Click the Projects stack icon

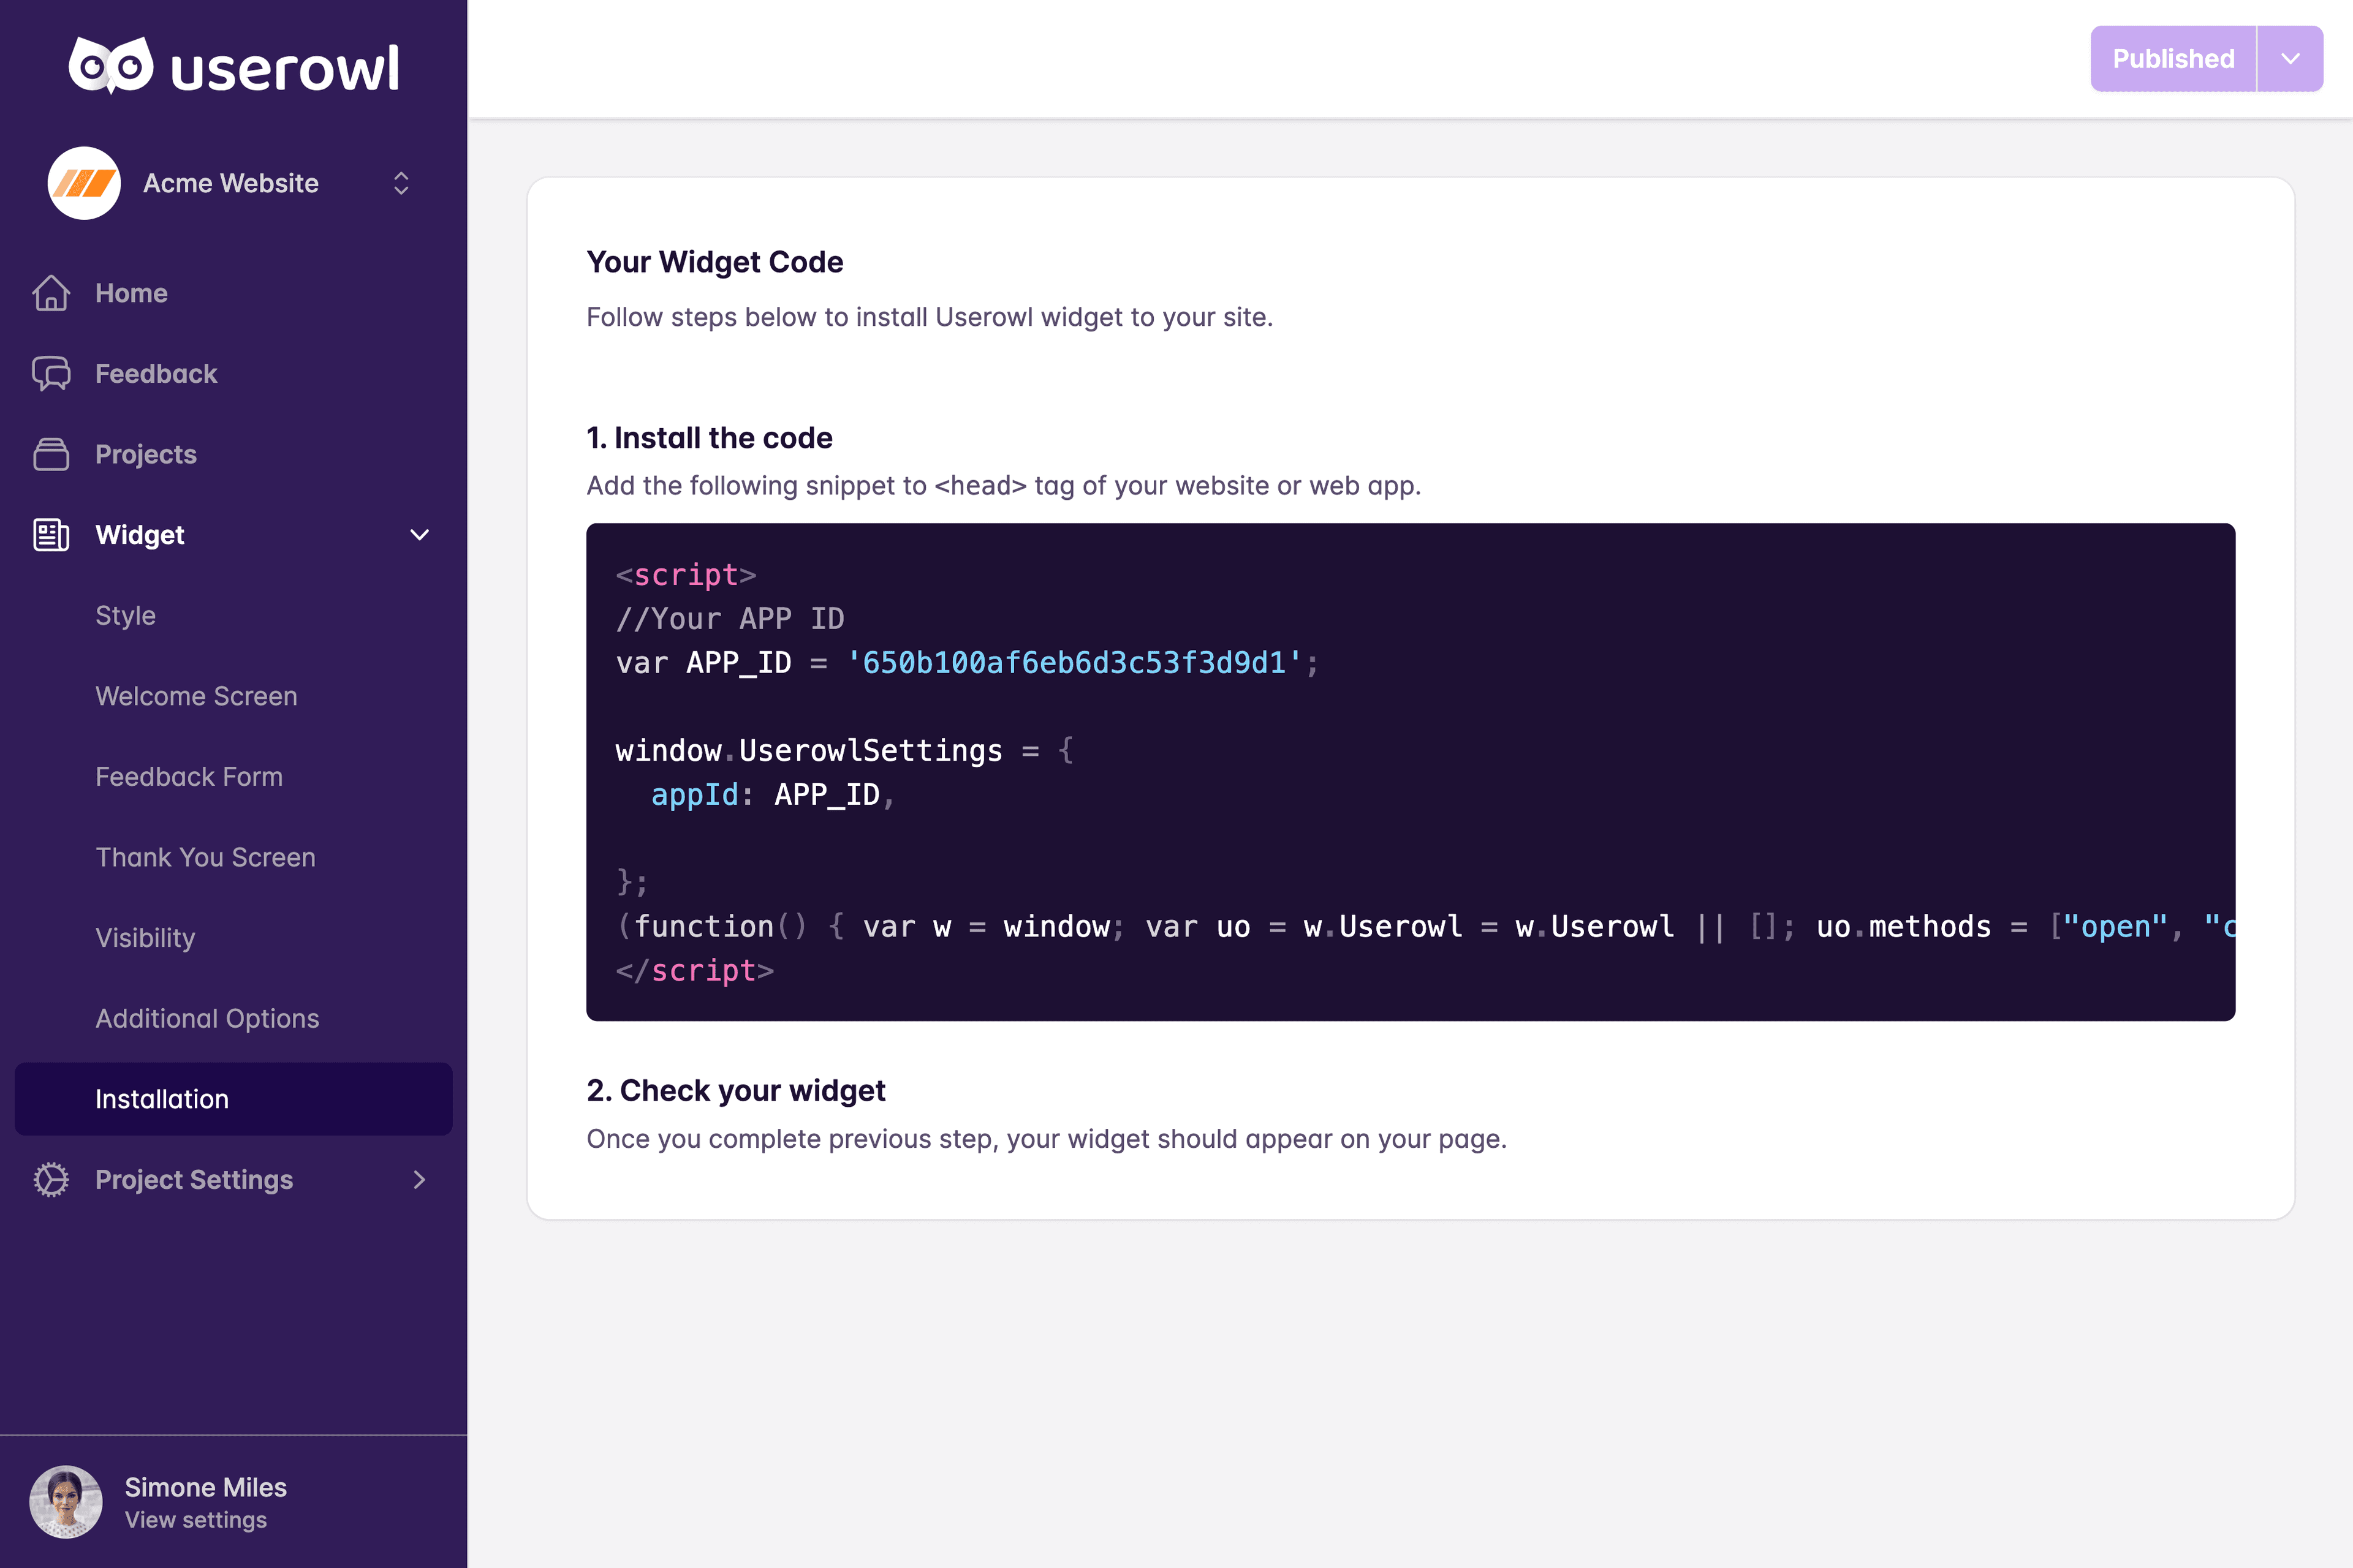[51, 454]
